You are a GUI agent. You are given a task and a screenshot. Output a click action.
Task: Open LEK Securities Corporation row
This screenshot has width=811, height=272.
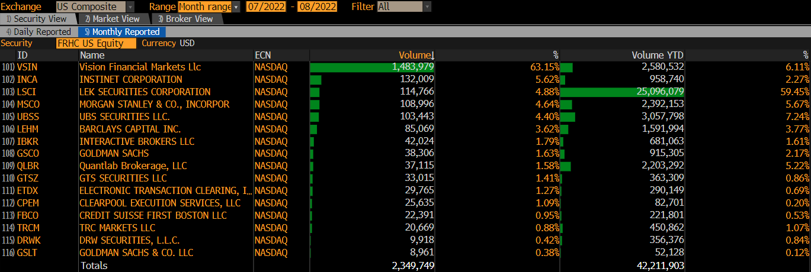click(x=145, y=92)
